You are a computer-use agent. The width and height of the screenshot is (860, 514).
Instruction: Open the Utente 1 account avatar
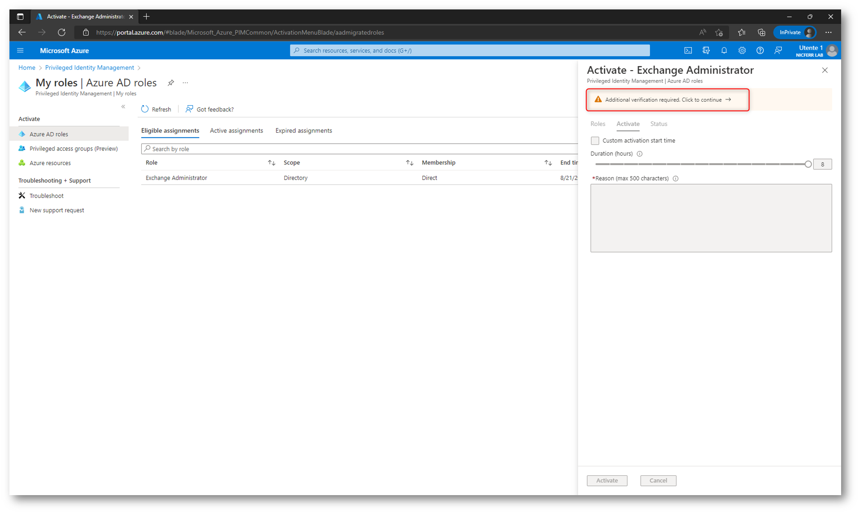832,51
